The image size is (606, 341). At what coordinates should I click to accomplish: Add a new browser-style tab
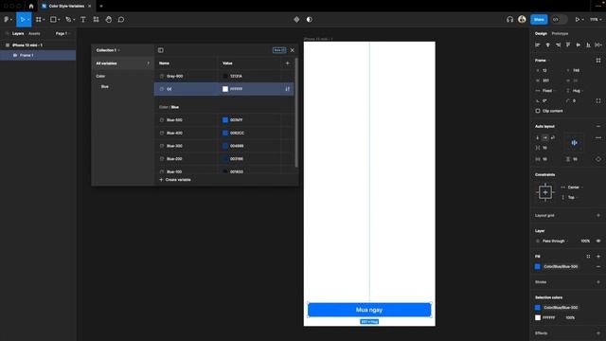pyautogui.click(x=101, y=7)
